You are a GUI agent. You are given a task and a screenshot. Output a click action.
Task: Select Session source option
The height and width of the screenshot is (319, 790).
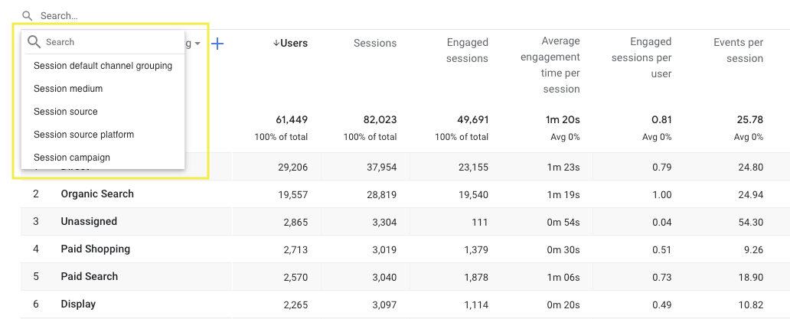point(66,112)
